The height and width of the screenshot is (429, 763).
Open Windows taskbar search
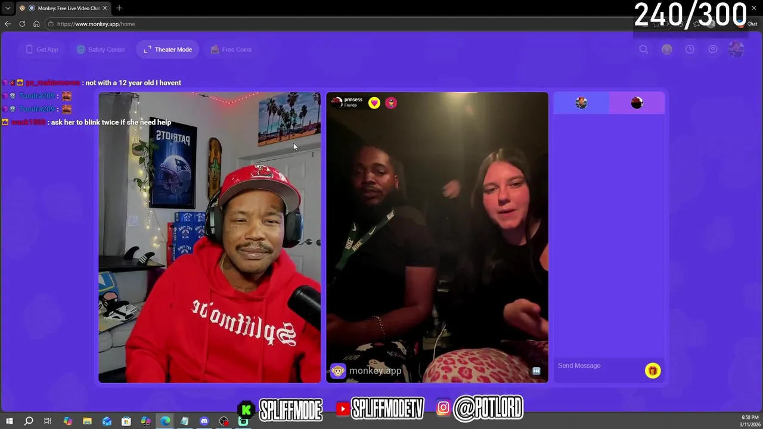28,421
